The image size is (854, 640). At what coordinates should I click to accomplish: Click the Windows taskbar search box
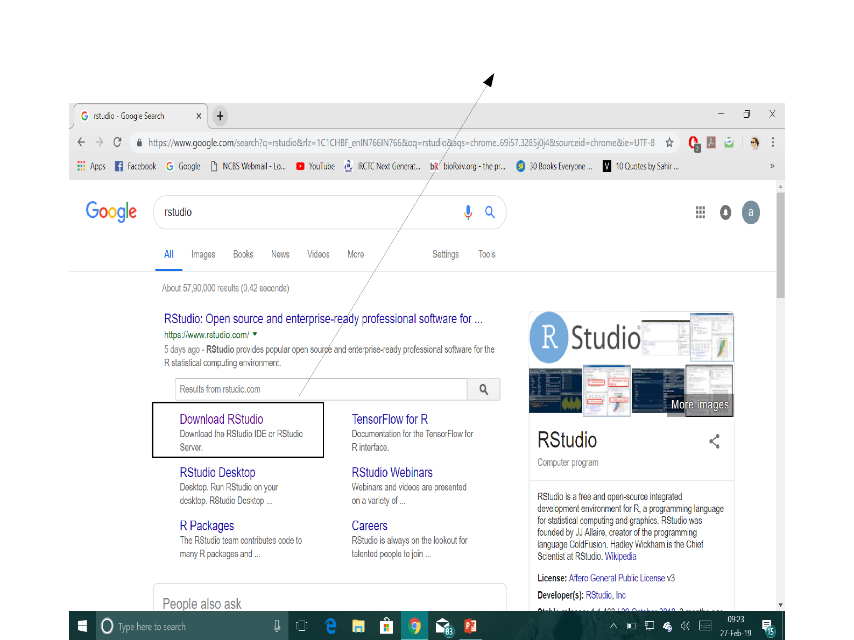tap(191, 626)
